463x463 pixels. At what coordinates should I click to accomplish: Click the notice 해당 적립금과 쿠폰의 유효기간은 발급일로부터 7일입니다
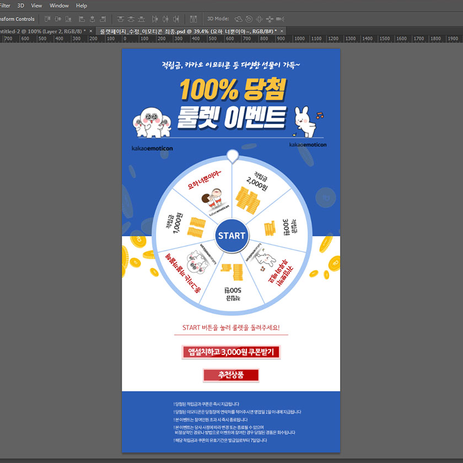coord(220,440)
